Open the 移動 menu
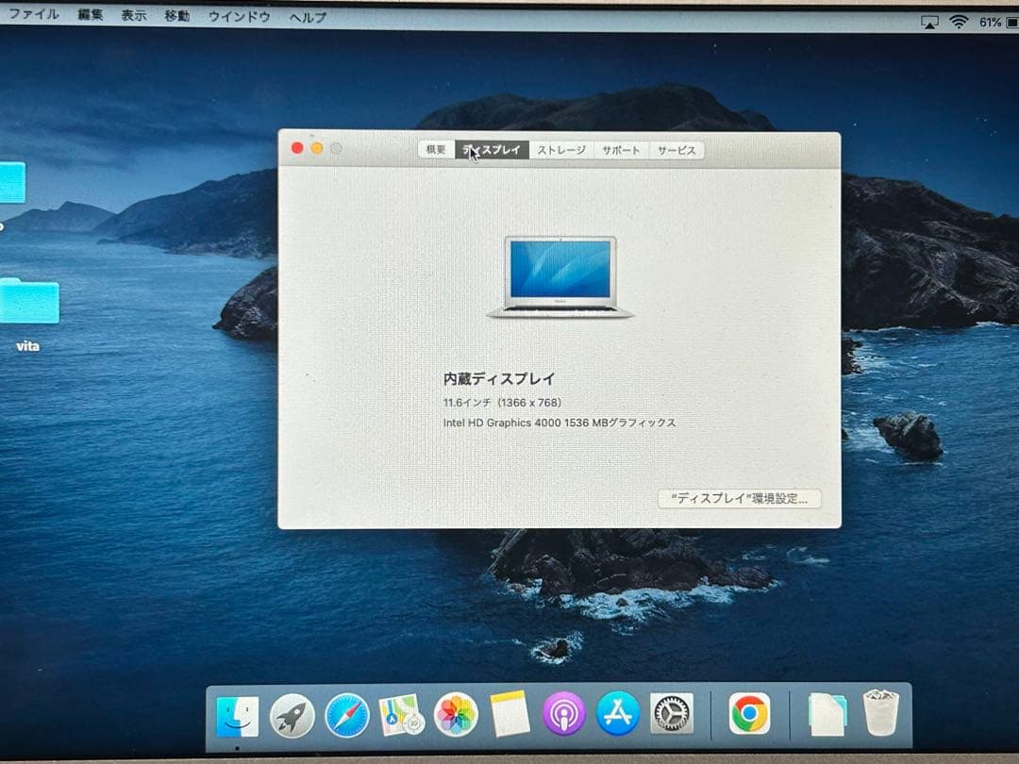 (x=176, y=16)
